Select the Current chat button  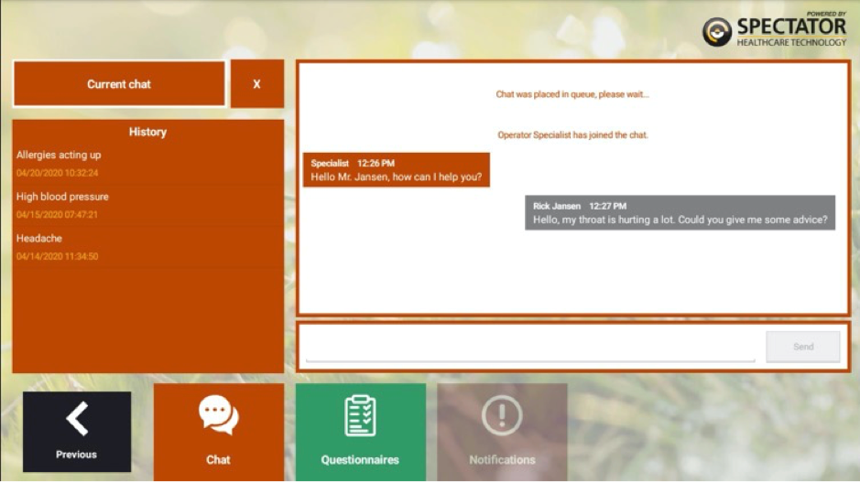click(x=119, y=84)
